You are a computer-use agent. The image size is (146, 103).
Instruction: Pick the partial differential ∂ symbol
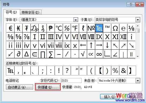coord(19,54)
